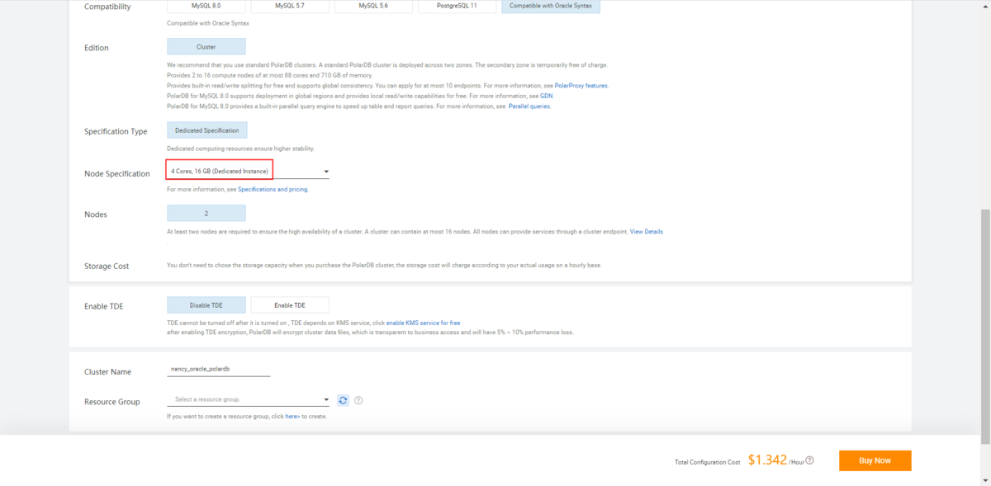Open Parallel queries link

[529, 106]
